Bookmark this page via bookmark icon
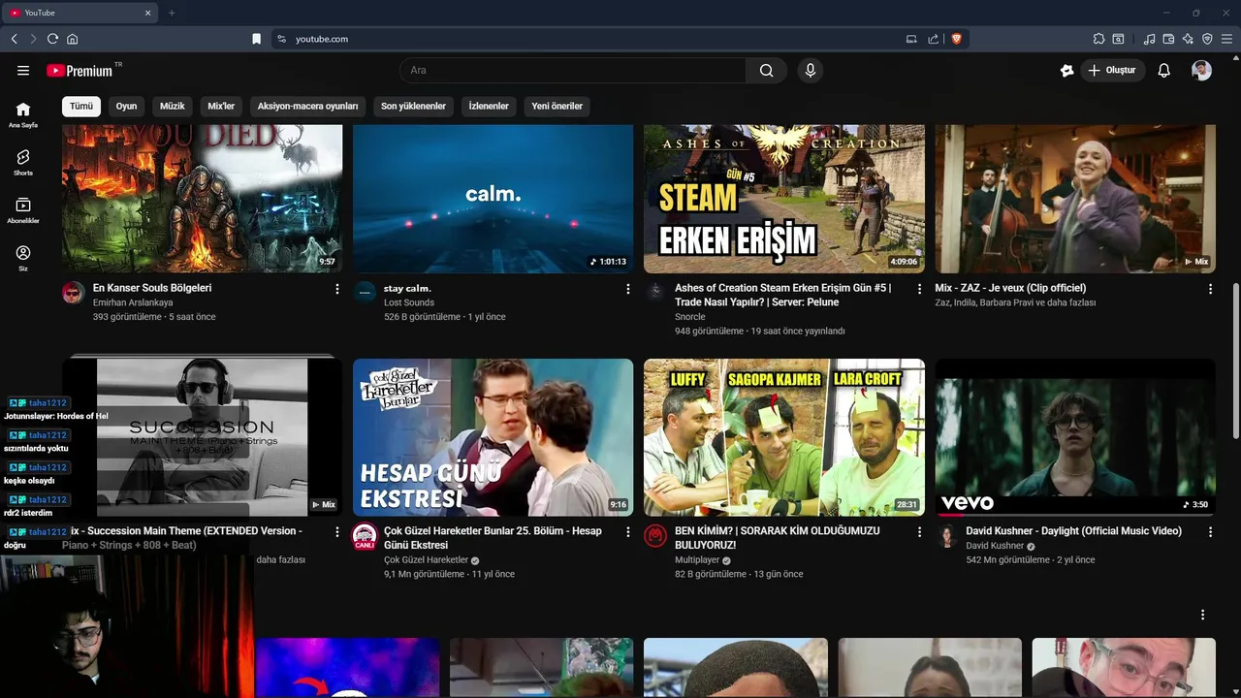Viewport: 1241px width, 698px height. pos(256,39)
